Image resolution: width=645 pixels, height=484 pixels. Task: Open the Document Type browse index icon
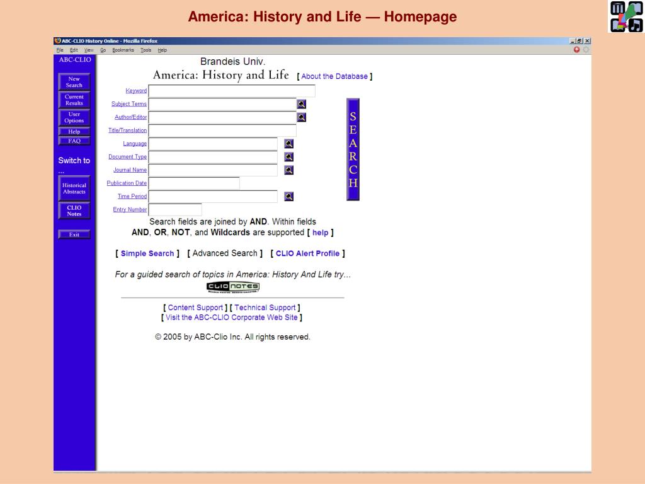(x=288, y=157)
